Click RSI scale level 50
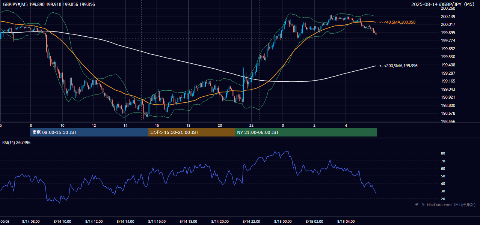 [x=443, y=176]
